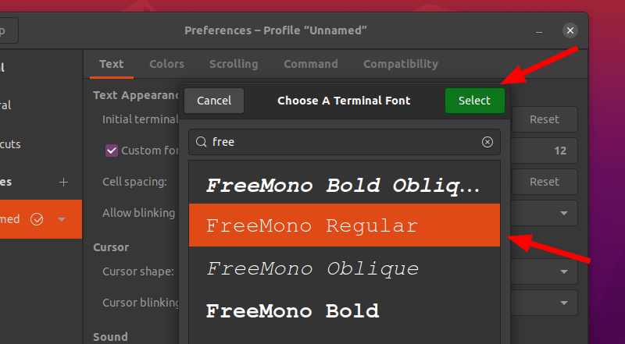Expand the Allow blinking text dropdown
625x344 pixels.
click(564, 213)
